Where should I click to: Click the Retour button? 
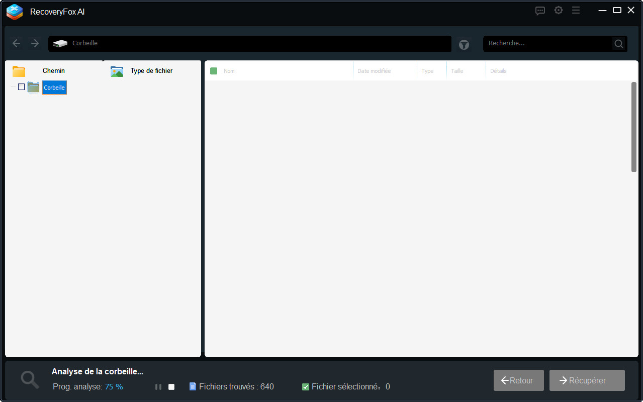point(519,380)
